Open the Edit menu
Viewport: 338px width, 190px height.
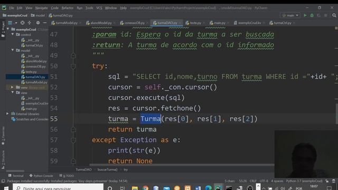point(20,8)
